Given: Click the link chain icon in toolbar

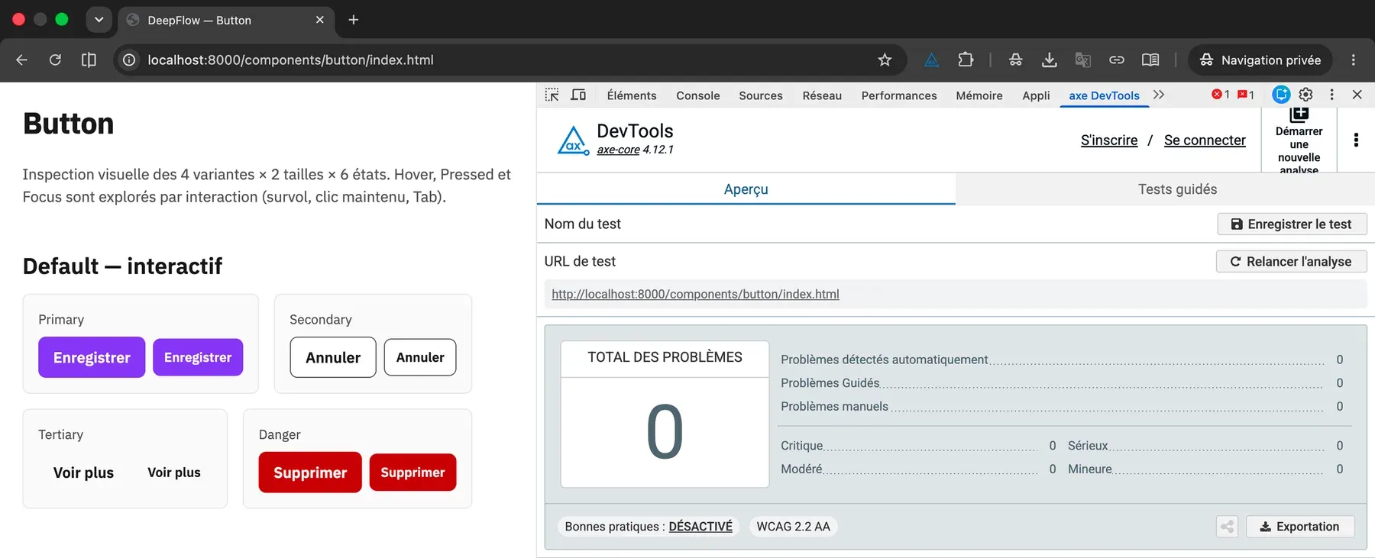Looking at the screenshot, I should [x=1117, y=60].
